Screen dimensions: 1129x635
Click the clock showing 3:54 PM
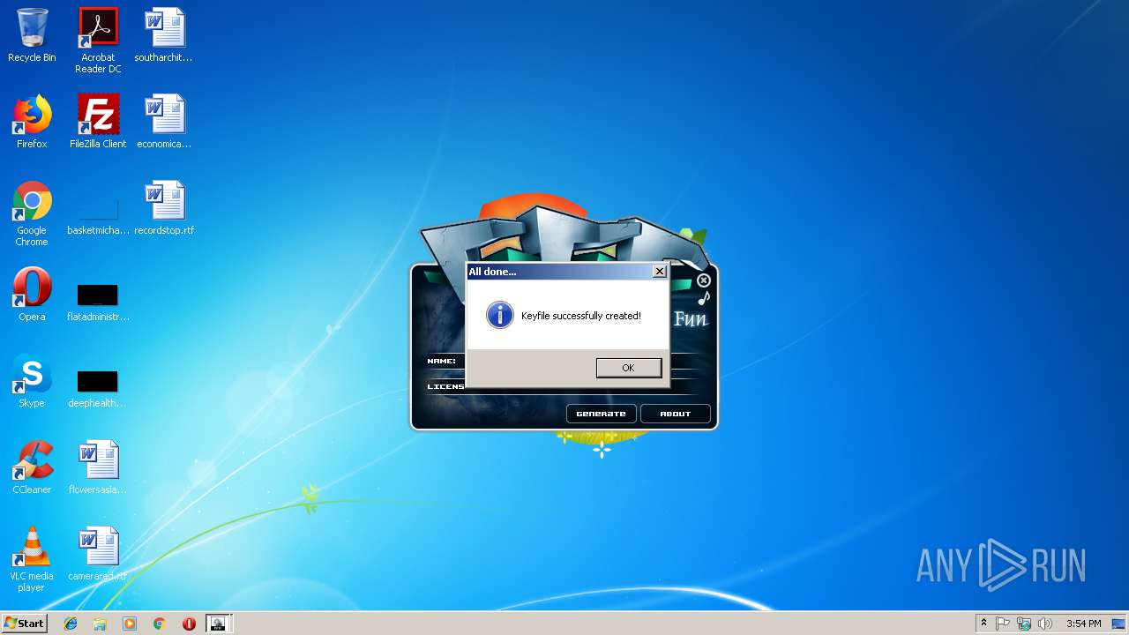coord(1083,624)
